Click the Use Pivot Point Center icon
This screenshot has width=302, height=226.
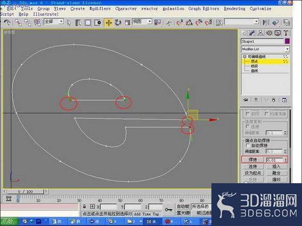pyautogui.click(x=158, y=22)
